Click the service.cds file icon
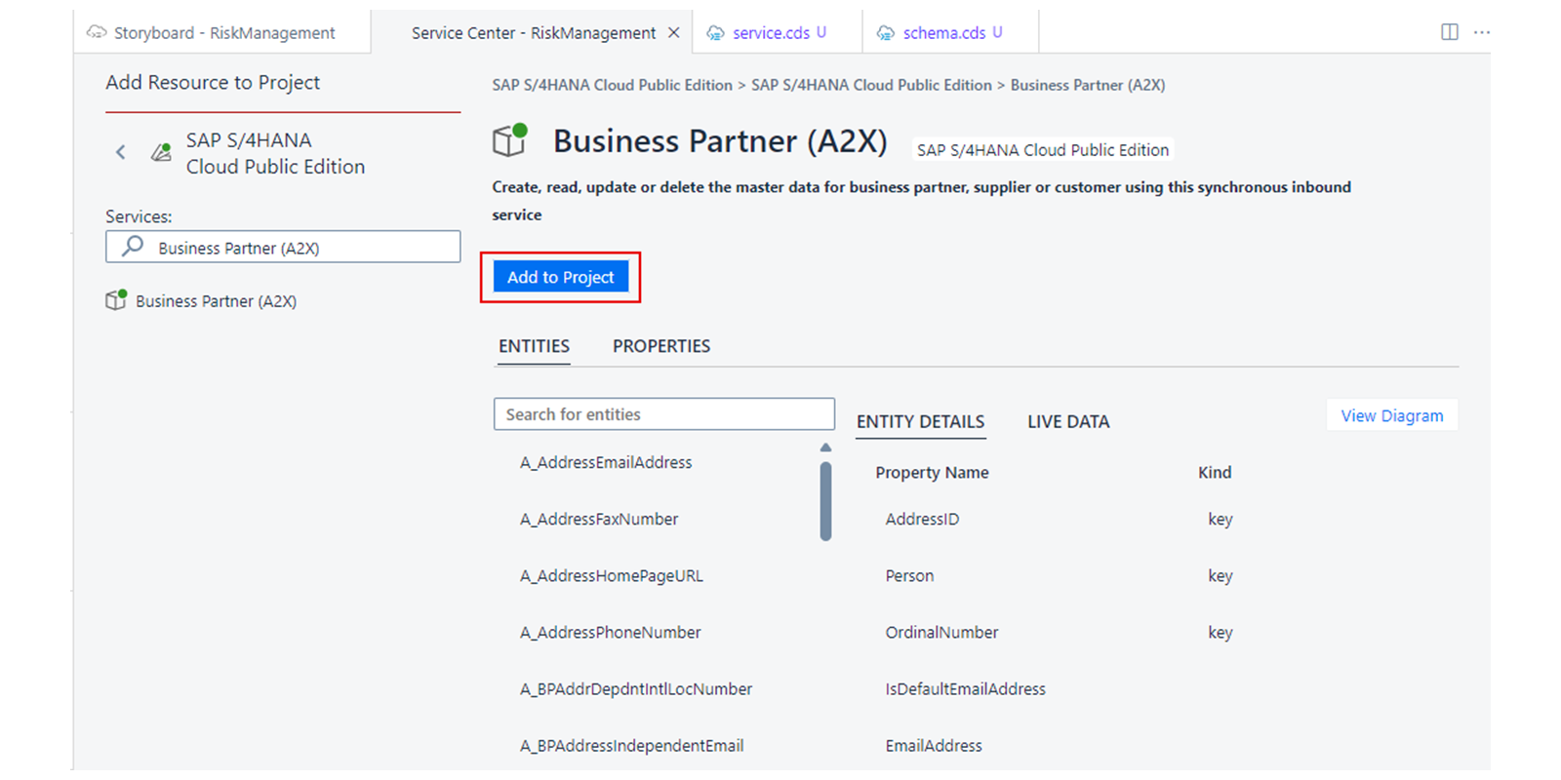This screenshot has height=780, width=1561. point(715,33)
